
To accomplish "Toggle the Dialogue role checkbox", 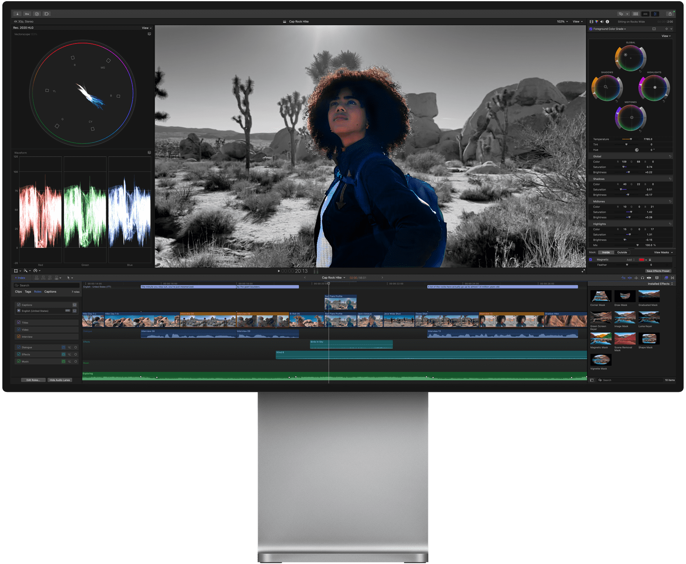I will 19,347.
